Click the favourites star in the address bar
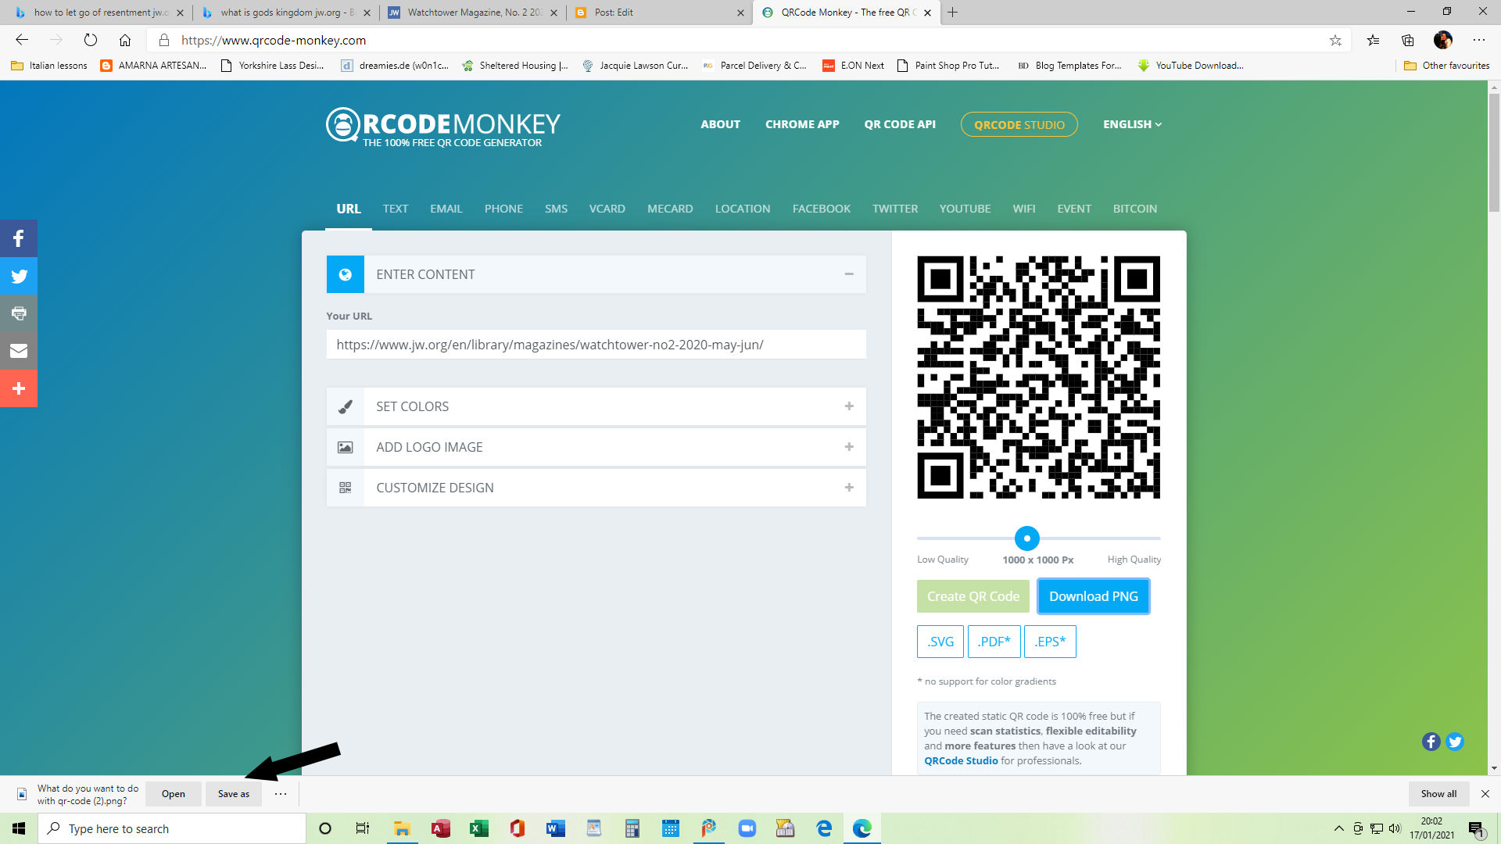The width and height of the screenshot is (1501, 844). pos(1335,40)
